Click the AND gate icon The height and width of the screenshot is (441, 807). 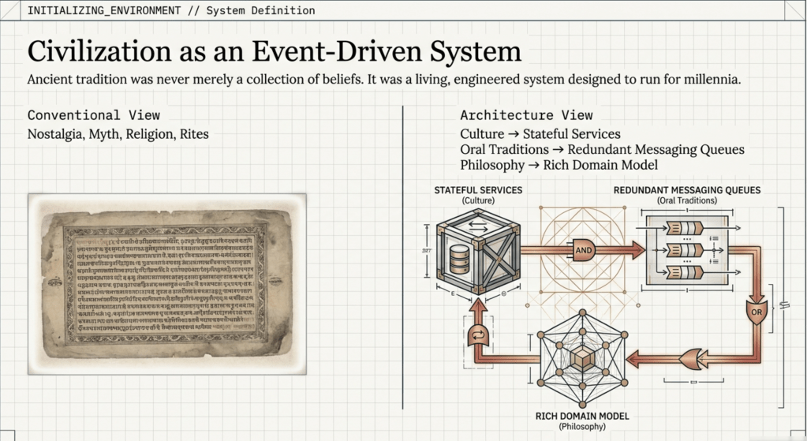coord(583,250)
